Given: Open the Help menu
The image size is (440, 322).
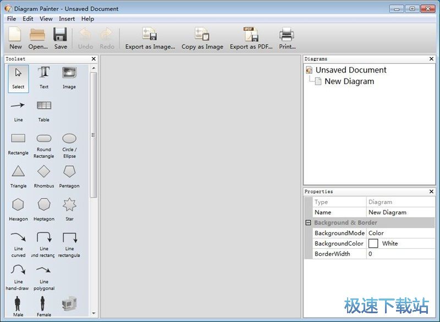Looking at the screenshot, I should point(87,19).
